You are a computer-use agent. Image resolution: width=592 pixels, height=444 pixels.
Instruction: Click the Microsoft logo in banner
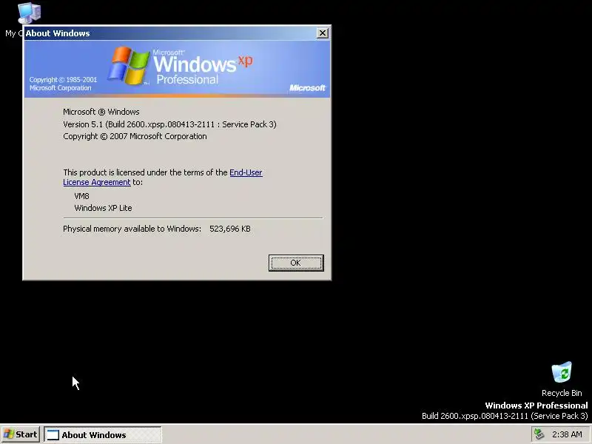point(307,88)
